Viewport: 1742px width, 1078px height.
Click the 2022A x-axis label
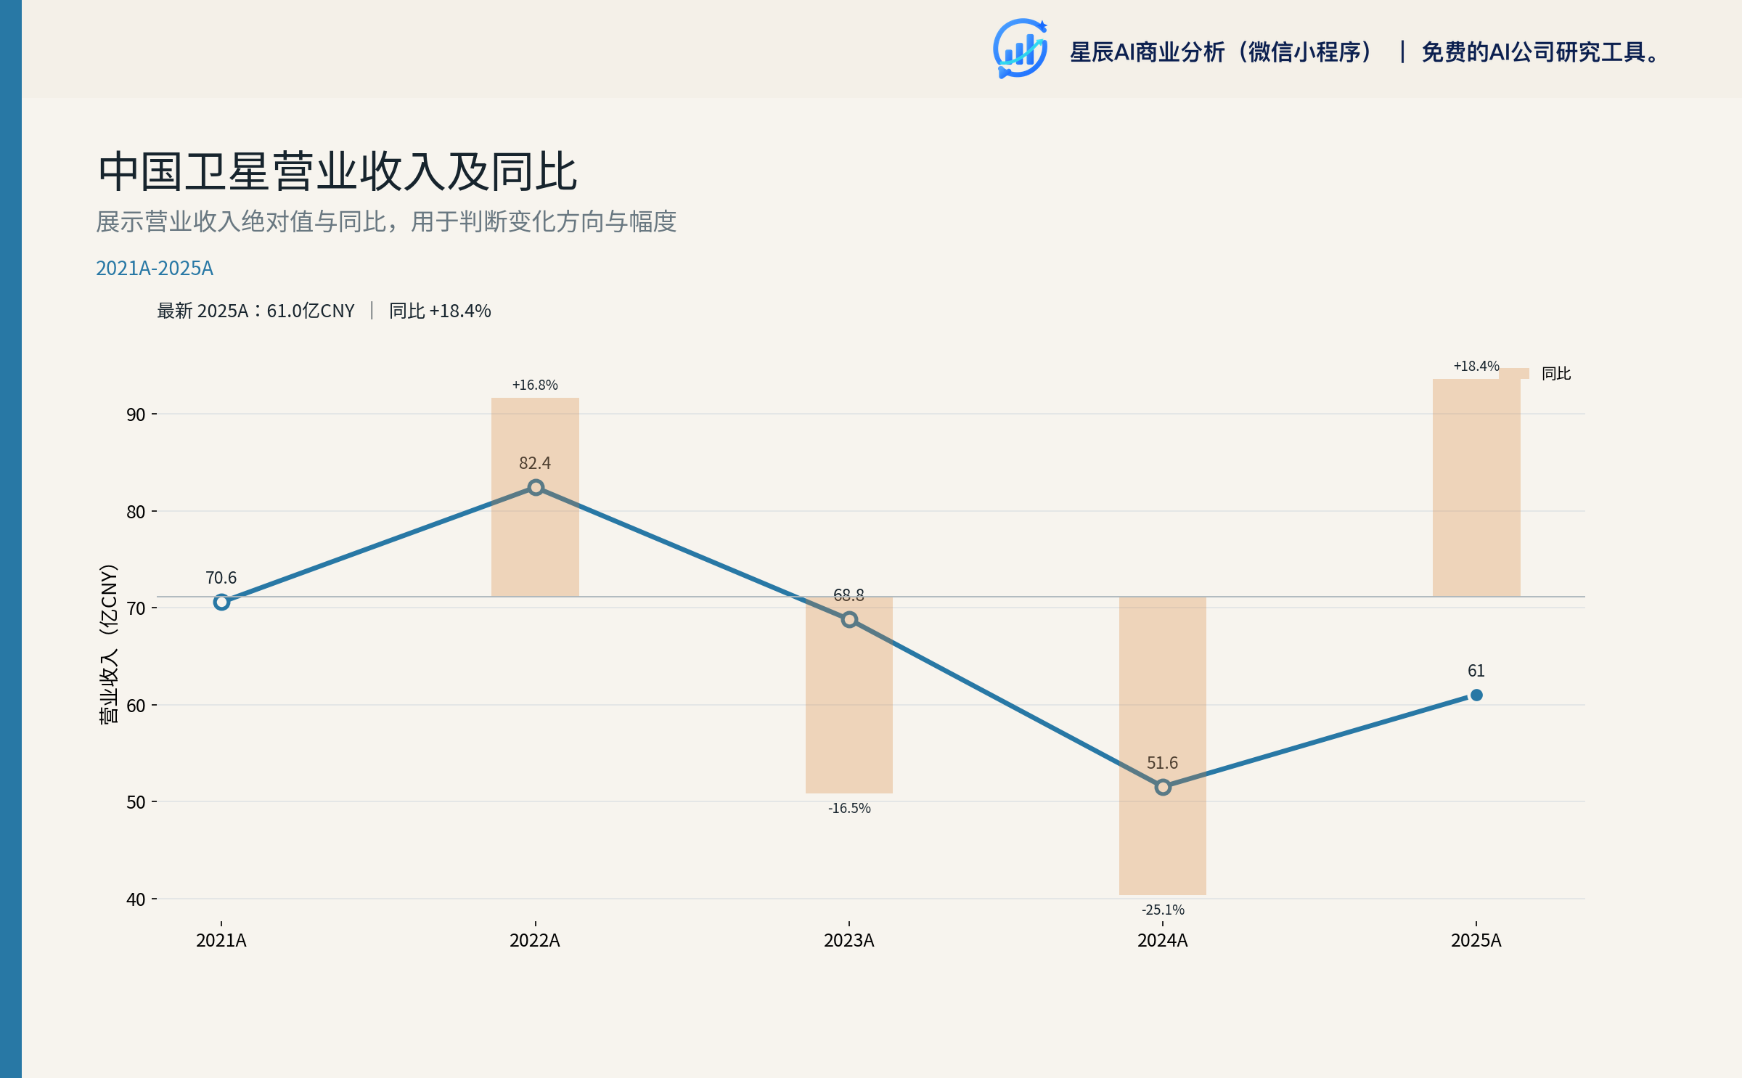(535, 941)
